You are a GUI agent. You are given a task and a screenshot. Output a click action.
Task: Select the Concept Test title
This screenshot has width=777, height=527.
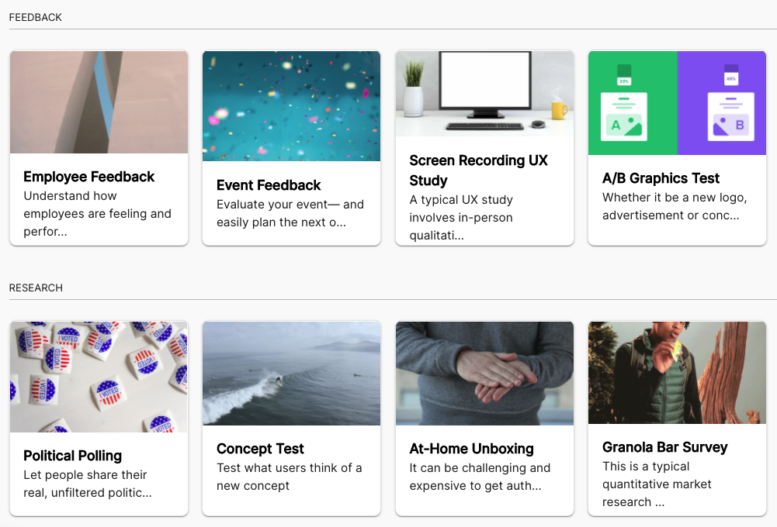(260, 449)
